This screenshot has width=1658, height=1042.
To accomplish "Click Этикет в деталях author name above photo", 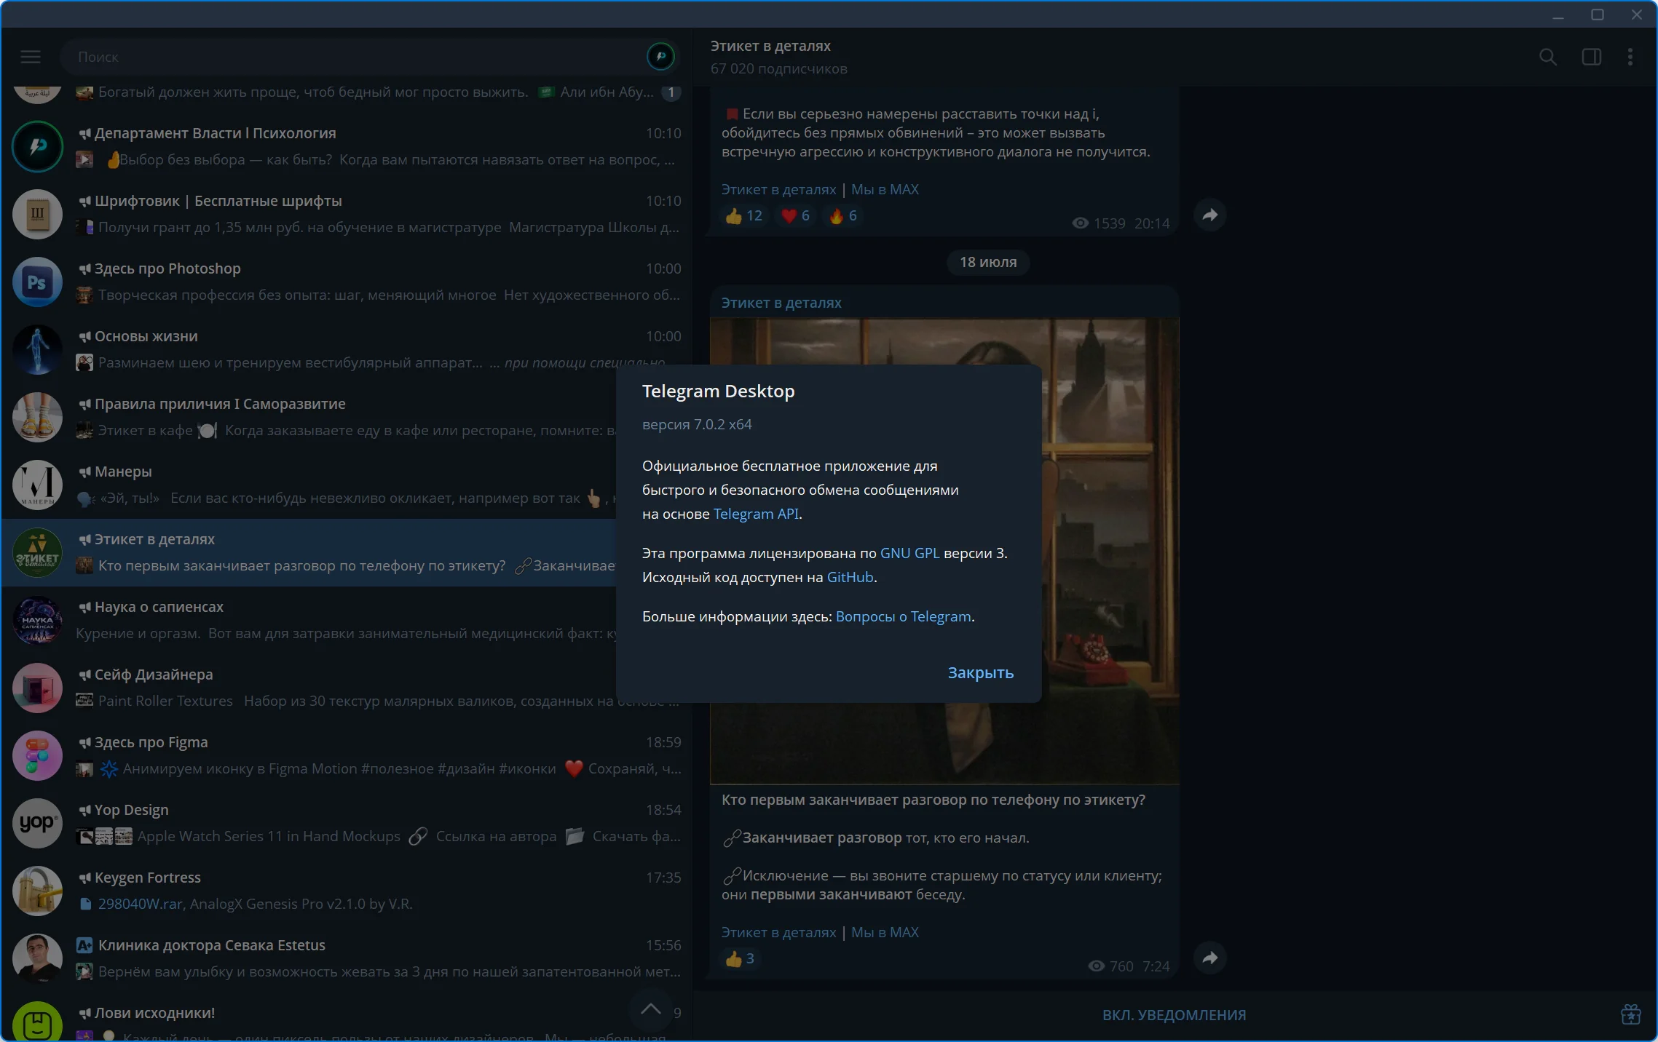I will click(781, 303).
